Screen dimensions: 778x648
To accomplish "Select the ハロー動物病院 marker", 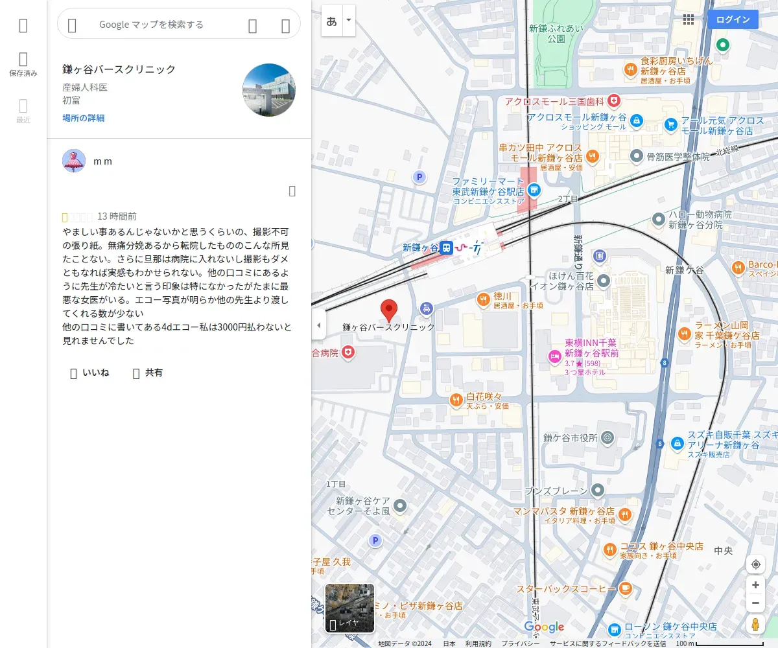I will click(x=659, y=218).
